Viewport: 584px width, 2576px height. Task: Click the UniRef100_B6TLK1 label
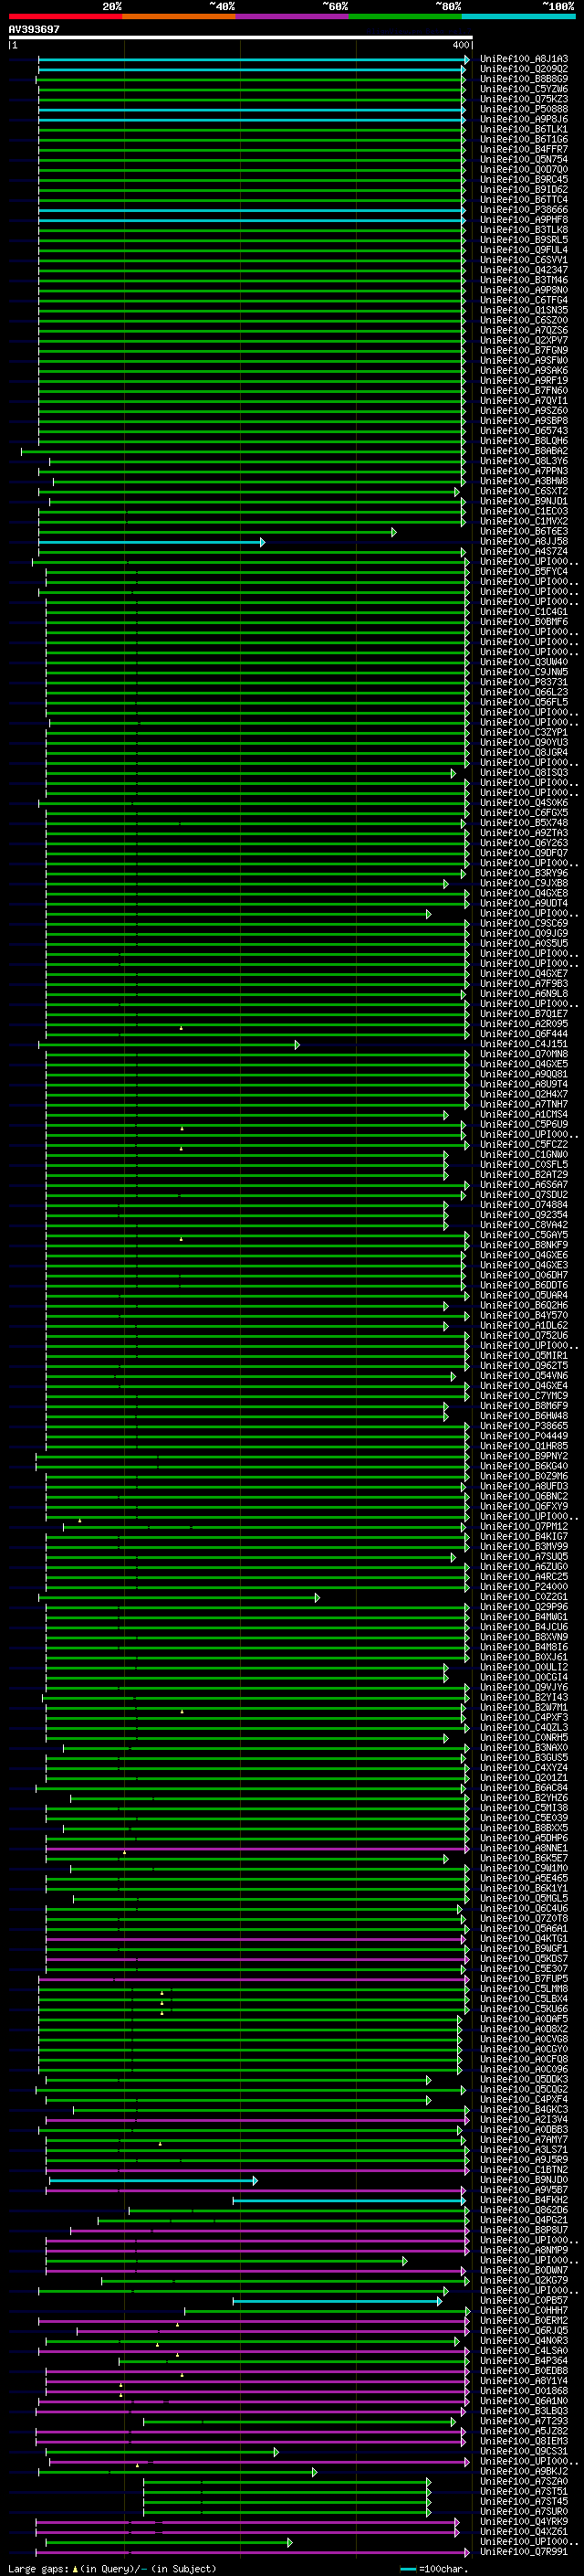coord(524,129)
